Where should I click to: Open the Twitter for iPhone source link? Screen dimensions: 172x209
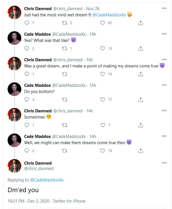(69, 201)
